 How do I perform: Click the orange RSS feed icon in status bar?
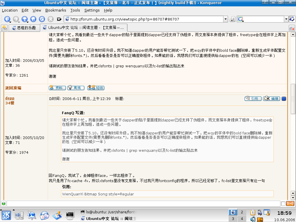(x=290, y=203)
